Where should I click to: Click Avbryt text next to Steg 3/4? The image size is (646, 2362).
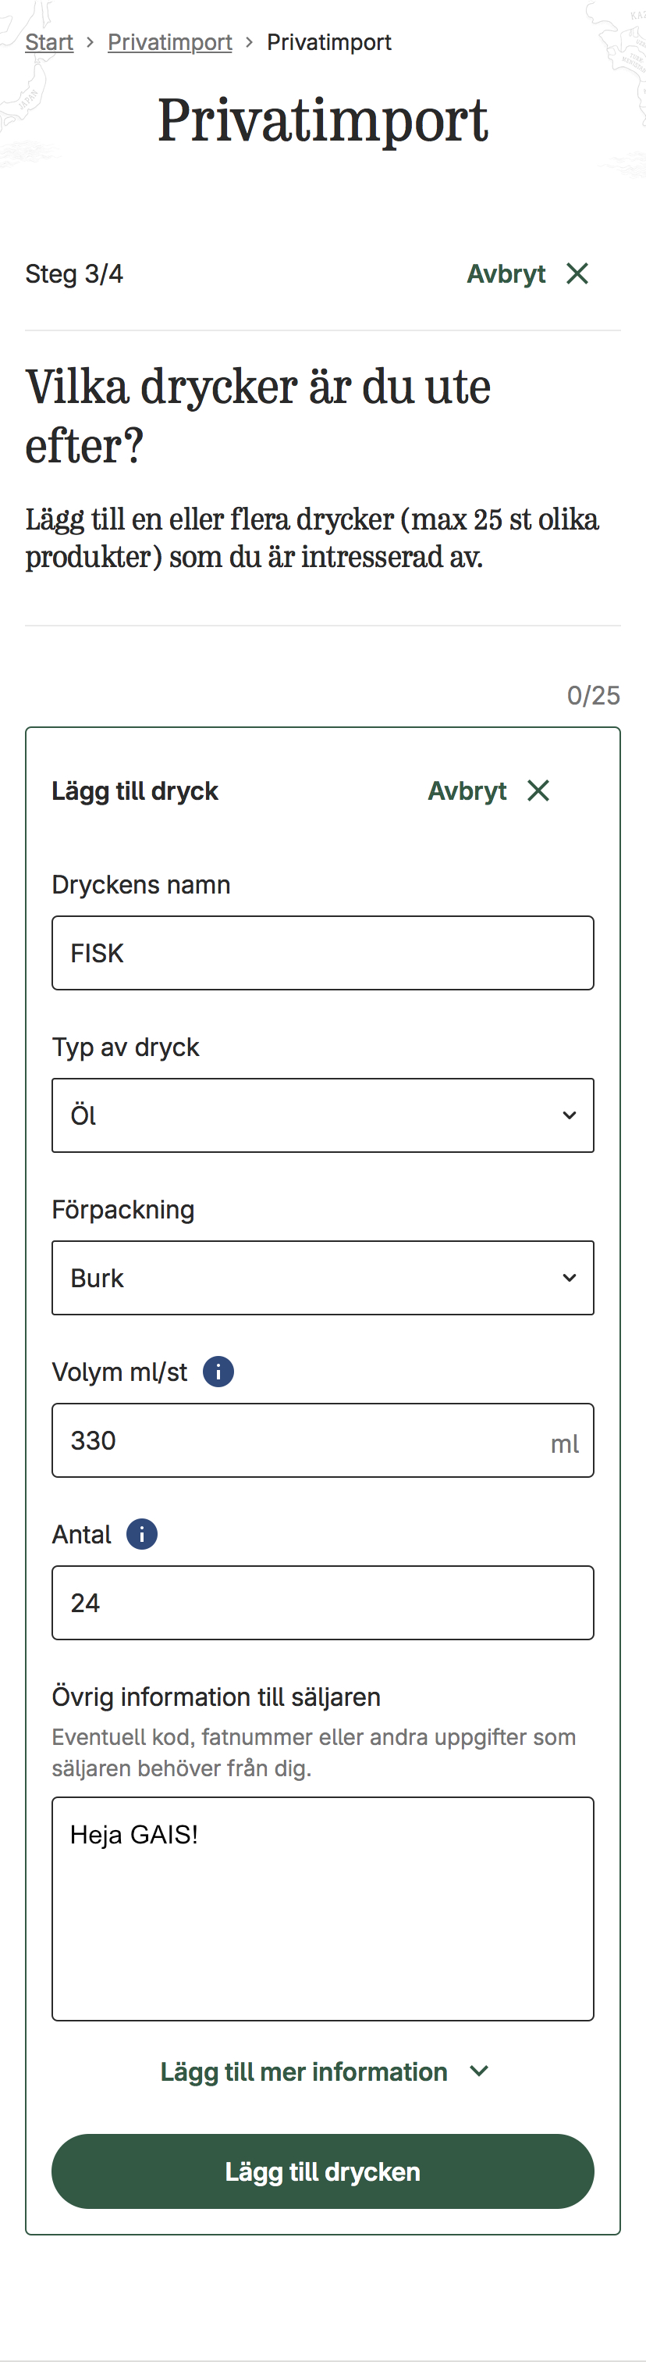(x=506, y=273)
